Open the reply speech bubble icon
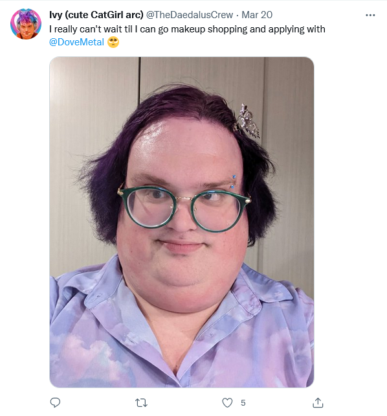The width and height of the screenshot is (387, 416). 55,402
